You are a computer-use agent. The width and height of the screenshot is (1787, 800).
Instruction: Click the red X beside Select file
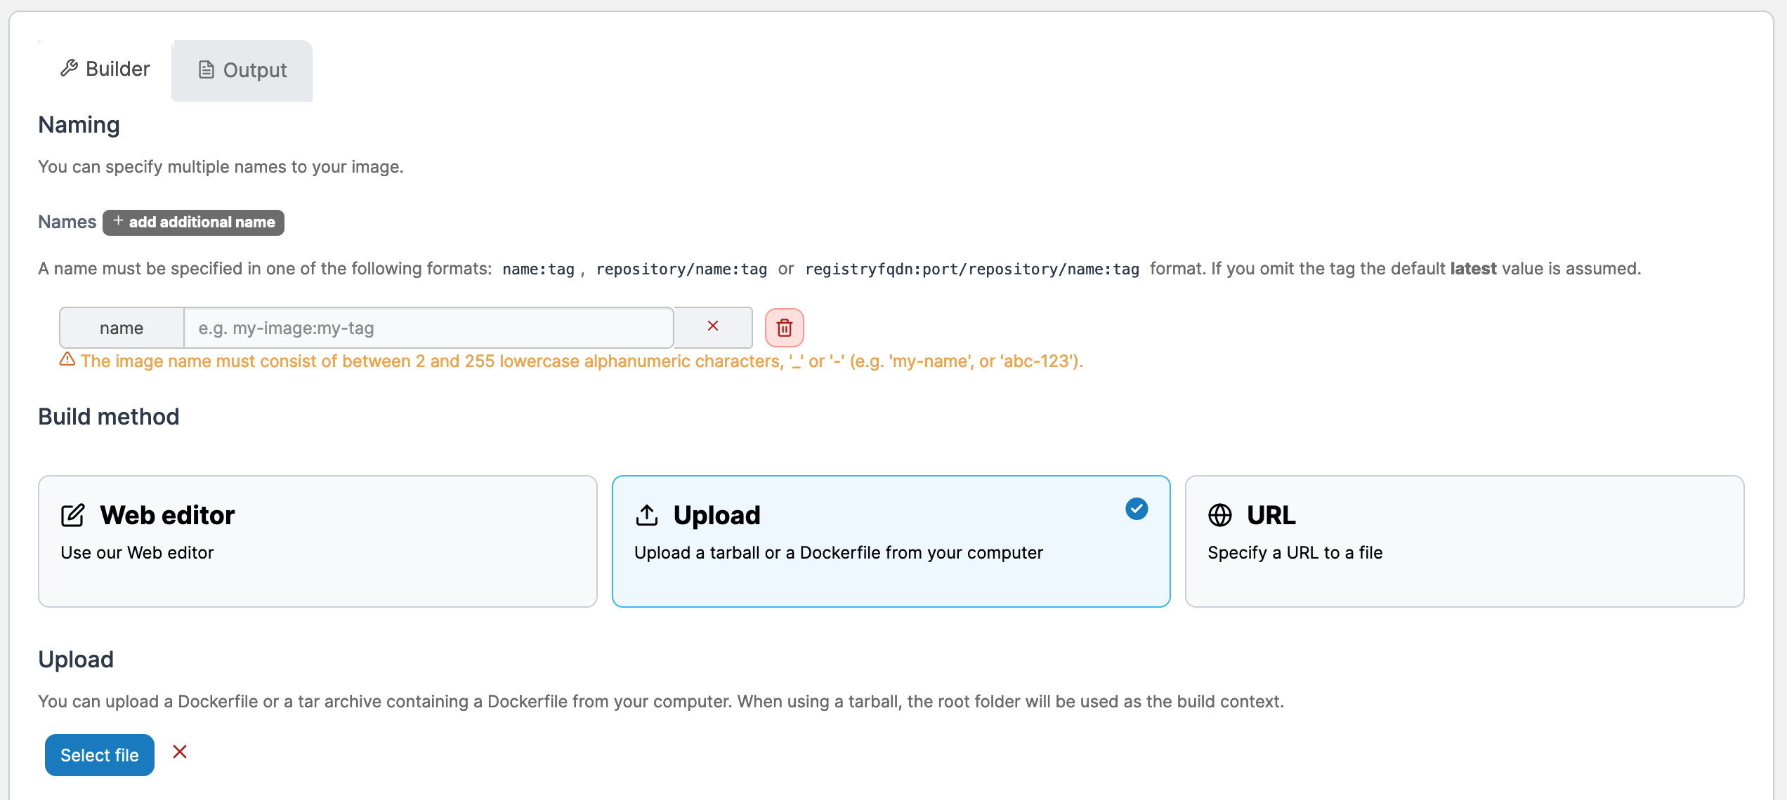pyautogui.click(x=180, y=752)
